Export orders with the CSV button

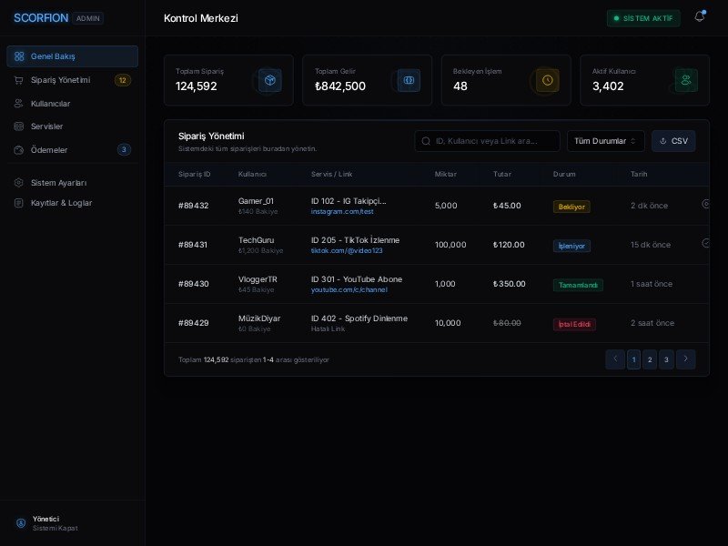673,141
